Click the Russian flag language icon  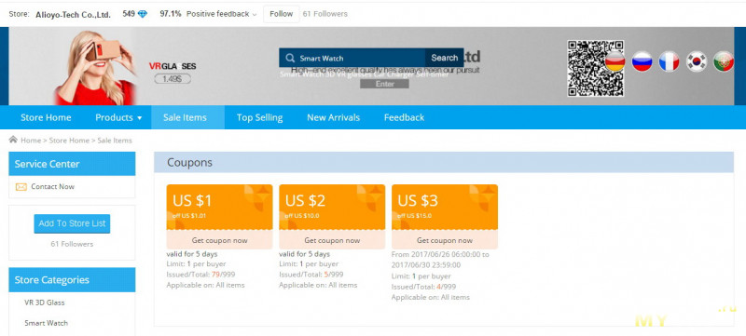coord(642,61)
